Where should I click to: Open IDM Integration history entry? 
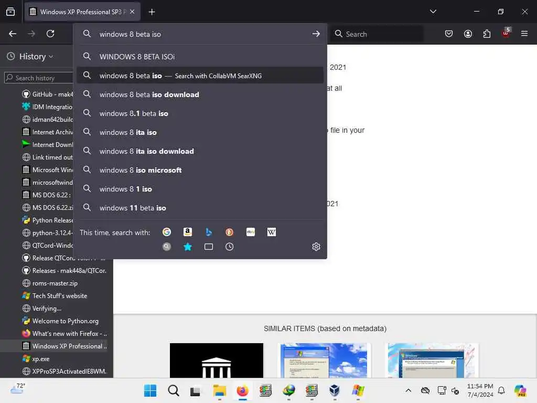pos(48,107)
